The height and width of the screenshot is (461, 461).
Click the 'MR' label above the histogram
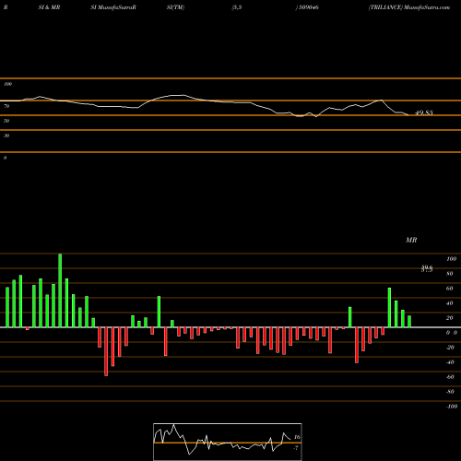tap(411, 240)
